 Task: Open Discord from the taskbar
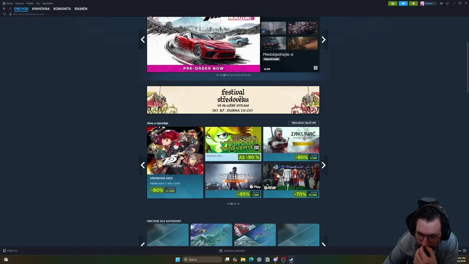[x=275, y=260]
